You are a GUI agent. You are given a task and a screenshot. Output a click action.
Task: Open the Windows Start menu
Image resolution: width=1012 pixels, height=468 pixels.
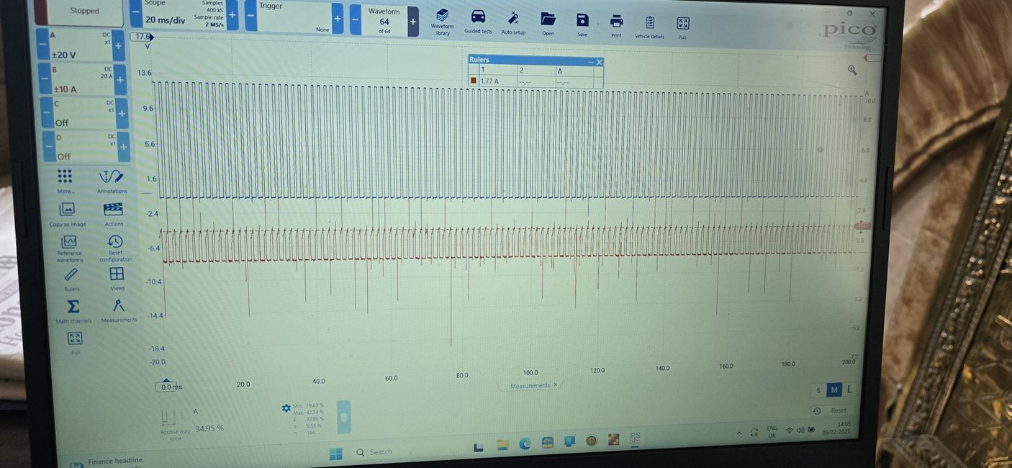pyautogui.click(x=335, y=453)
